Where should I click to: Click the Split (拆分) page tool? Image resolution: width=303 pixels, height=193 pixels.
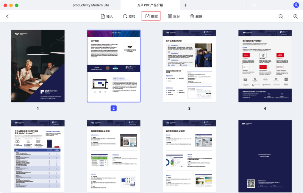[x=173, y=16]
